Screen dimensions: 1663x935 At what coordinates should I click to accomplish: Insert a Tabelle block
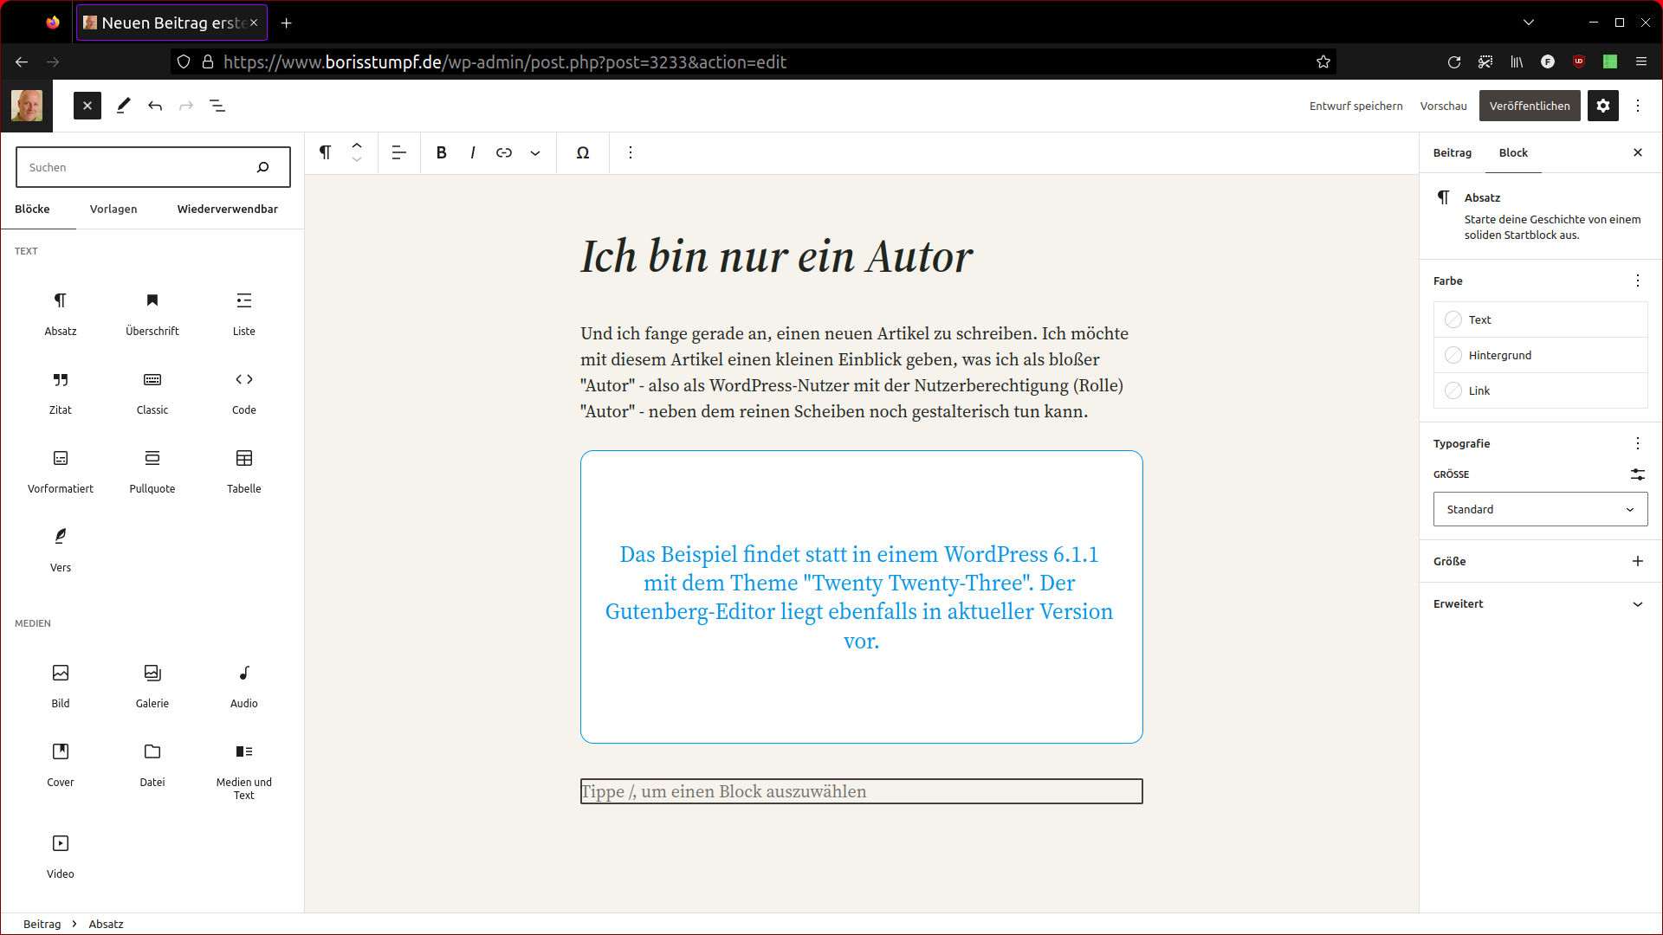244,472
